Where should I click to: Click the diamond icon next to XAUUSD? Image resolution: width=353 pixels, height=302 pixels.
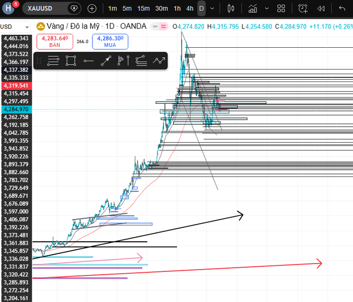pos(74,8)
